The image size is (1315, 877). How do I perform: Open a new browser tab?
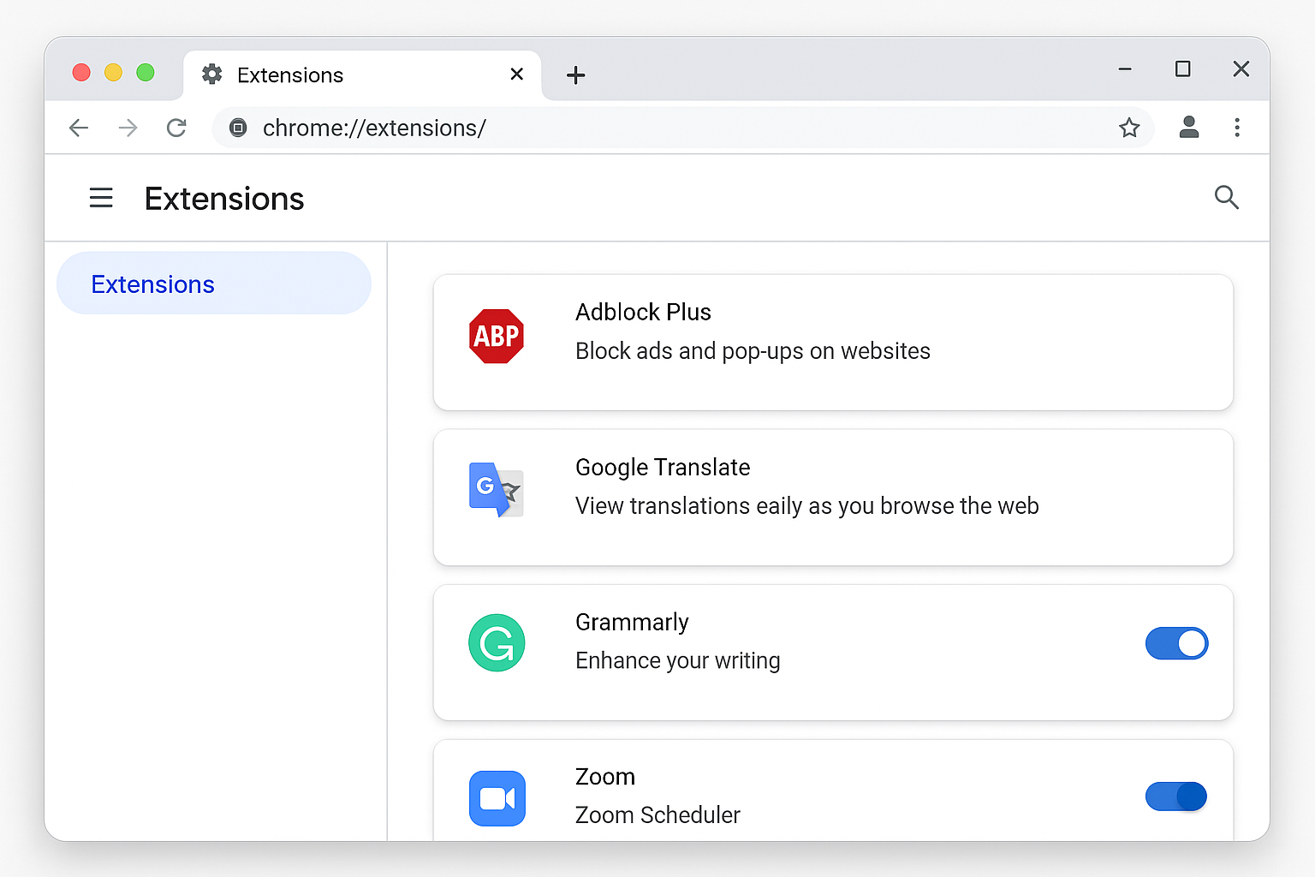[x=575, y=75]
